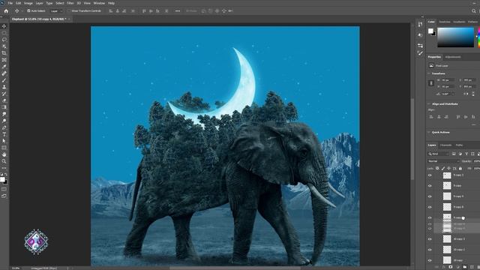This screenshot has width=480, height=270.
Task: Open the Normal blend mode dropdown
Action: coord(443,161)
